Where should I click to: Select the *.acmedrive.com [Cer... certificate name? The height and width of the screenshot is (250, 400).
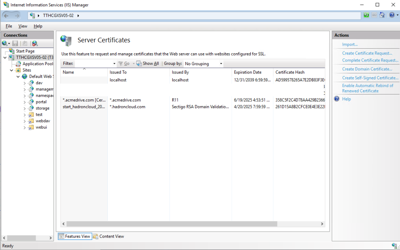coord(84,100)
